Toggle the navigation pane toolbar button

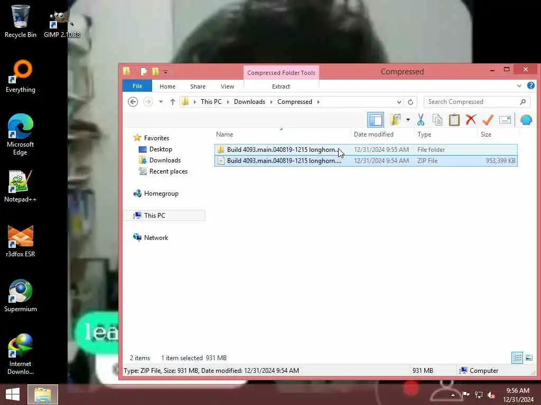(x=376, y=120)
